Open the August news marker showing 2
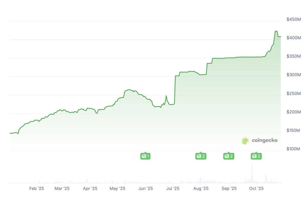 coord(201,156)
